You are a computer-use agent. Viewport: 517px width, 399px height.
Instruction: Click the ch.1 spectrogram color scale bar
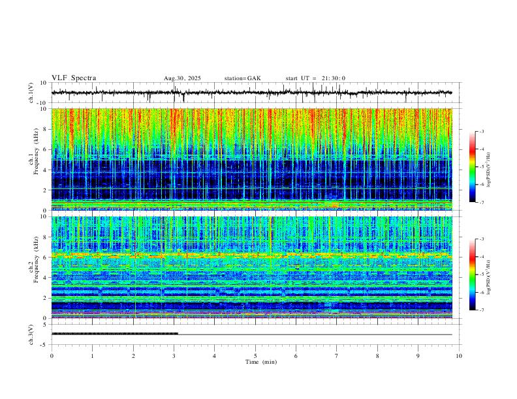click(472, 167)
